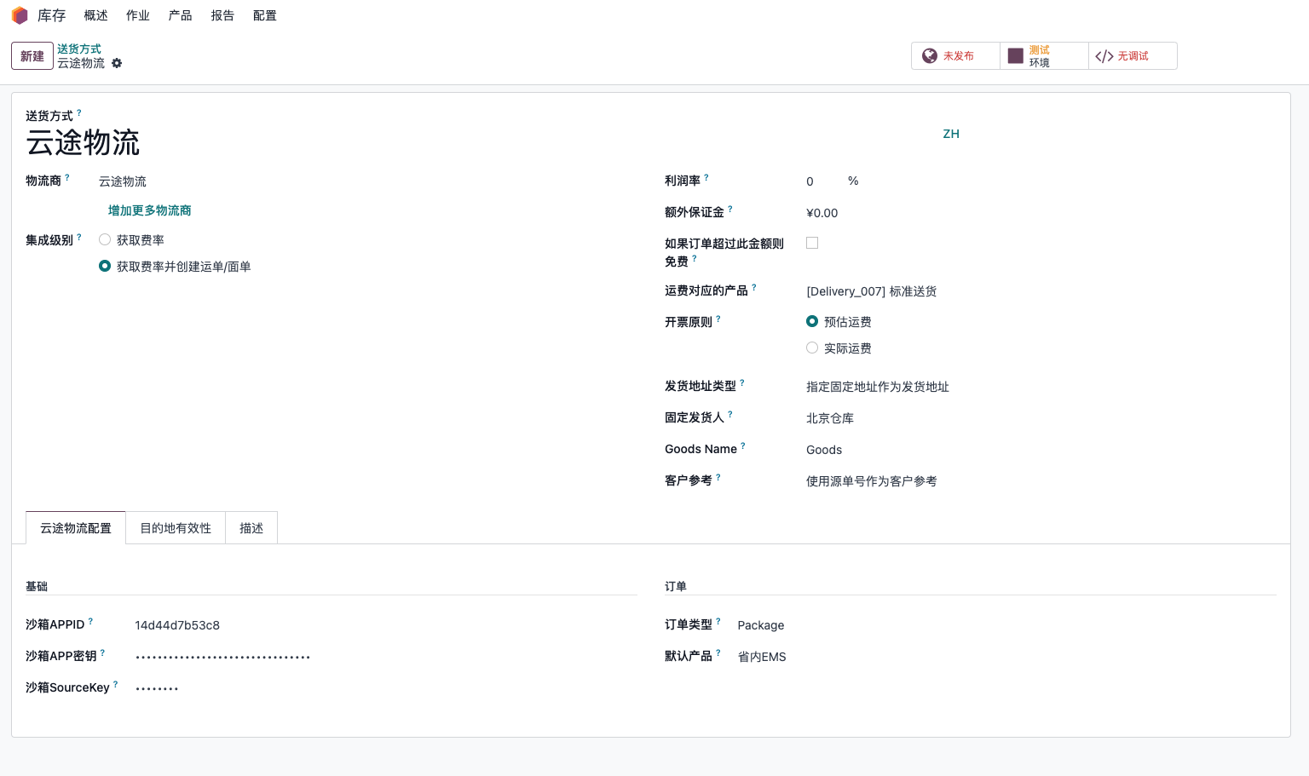The width and height of the screenshot is (1309, 776).
Task: Click help mark next to 沙箱SourceKey
Action: (116, 684)
